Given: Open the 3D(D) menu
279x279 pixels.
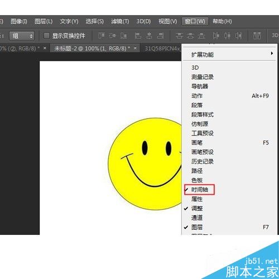Looking at the screenshot, I should [143, 21].
